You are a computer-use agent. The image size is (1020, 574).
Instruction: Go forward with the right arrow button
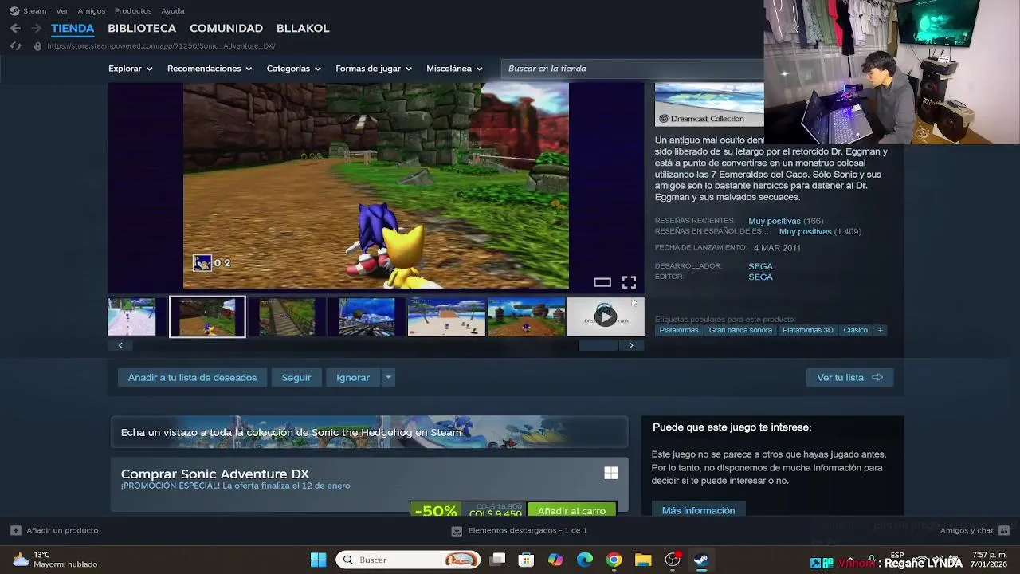36,28
